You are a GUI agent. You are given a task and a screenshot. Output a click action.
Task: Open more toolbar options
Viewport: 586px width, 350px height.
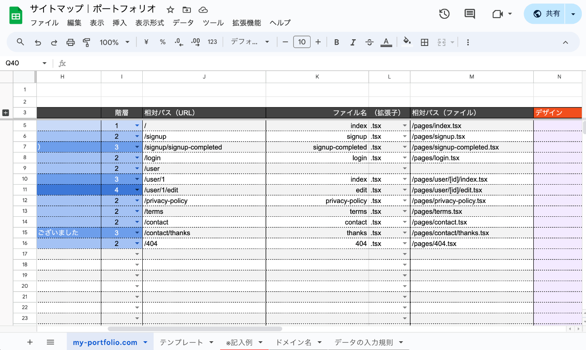[468, 42]
